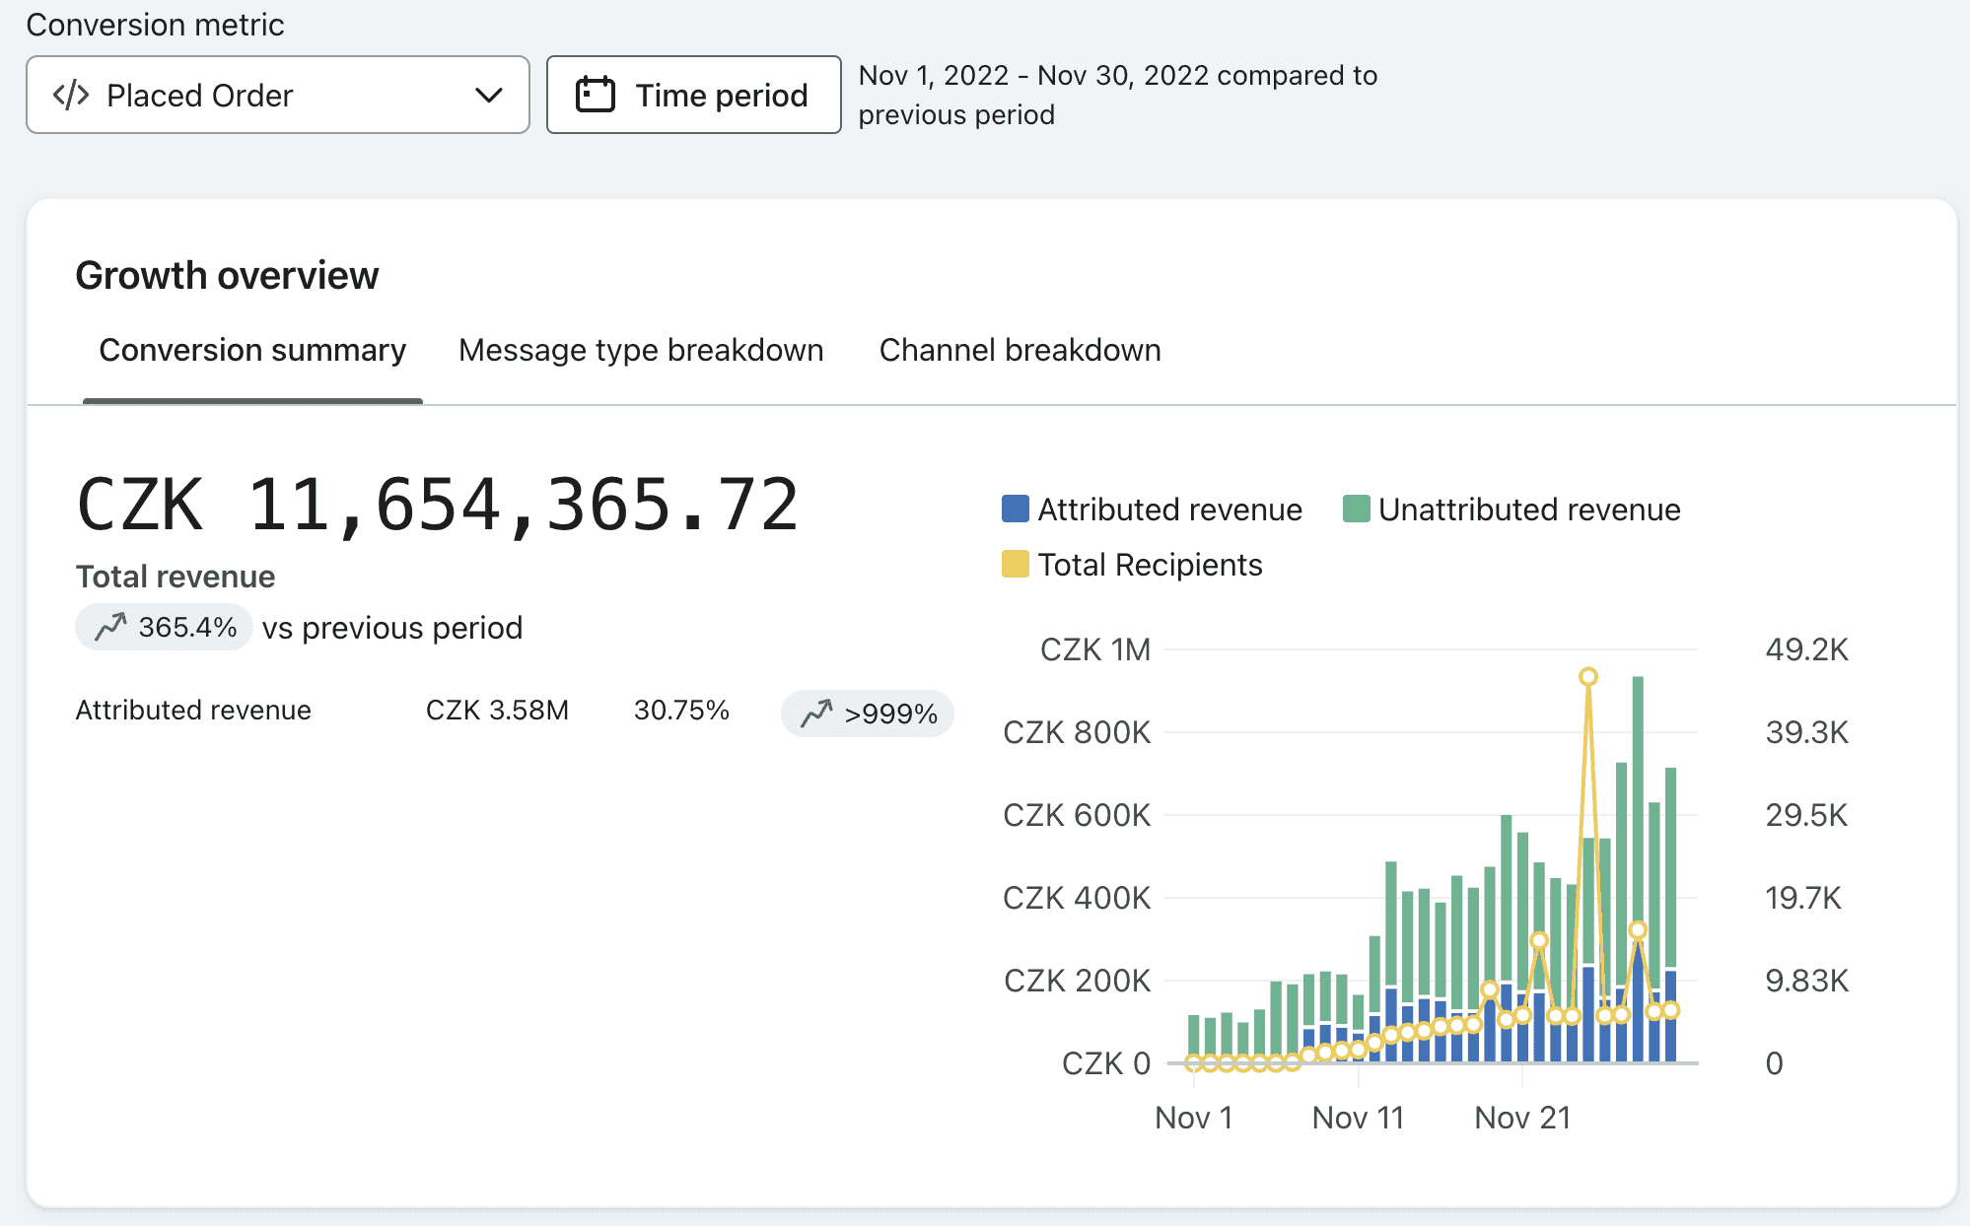This screenshot has width=1970, height=1226.
Task: Toggle the Total Recipients yellow legend swatch
Action: pyautogui.click(x=1016, y=564)
